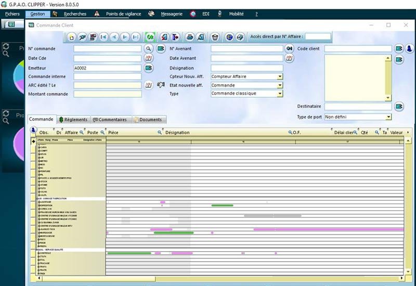Click the Désignation column header
The image size is (416, 286).
(x=177, y=133)
